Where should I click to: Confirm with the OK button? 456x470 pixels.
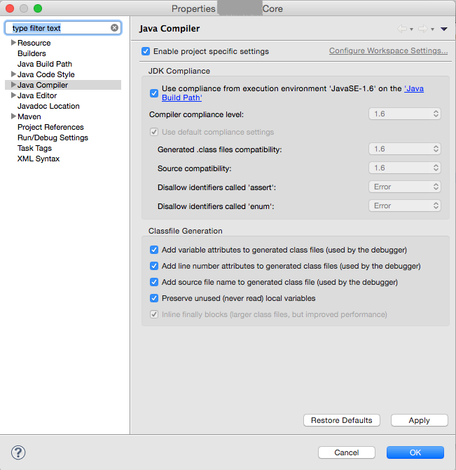point(415,452)
